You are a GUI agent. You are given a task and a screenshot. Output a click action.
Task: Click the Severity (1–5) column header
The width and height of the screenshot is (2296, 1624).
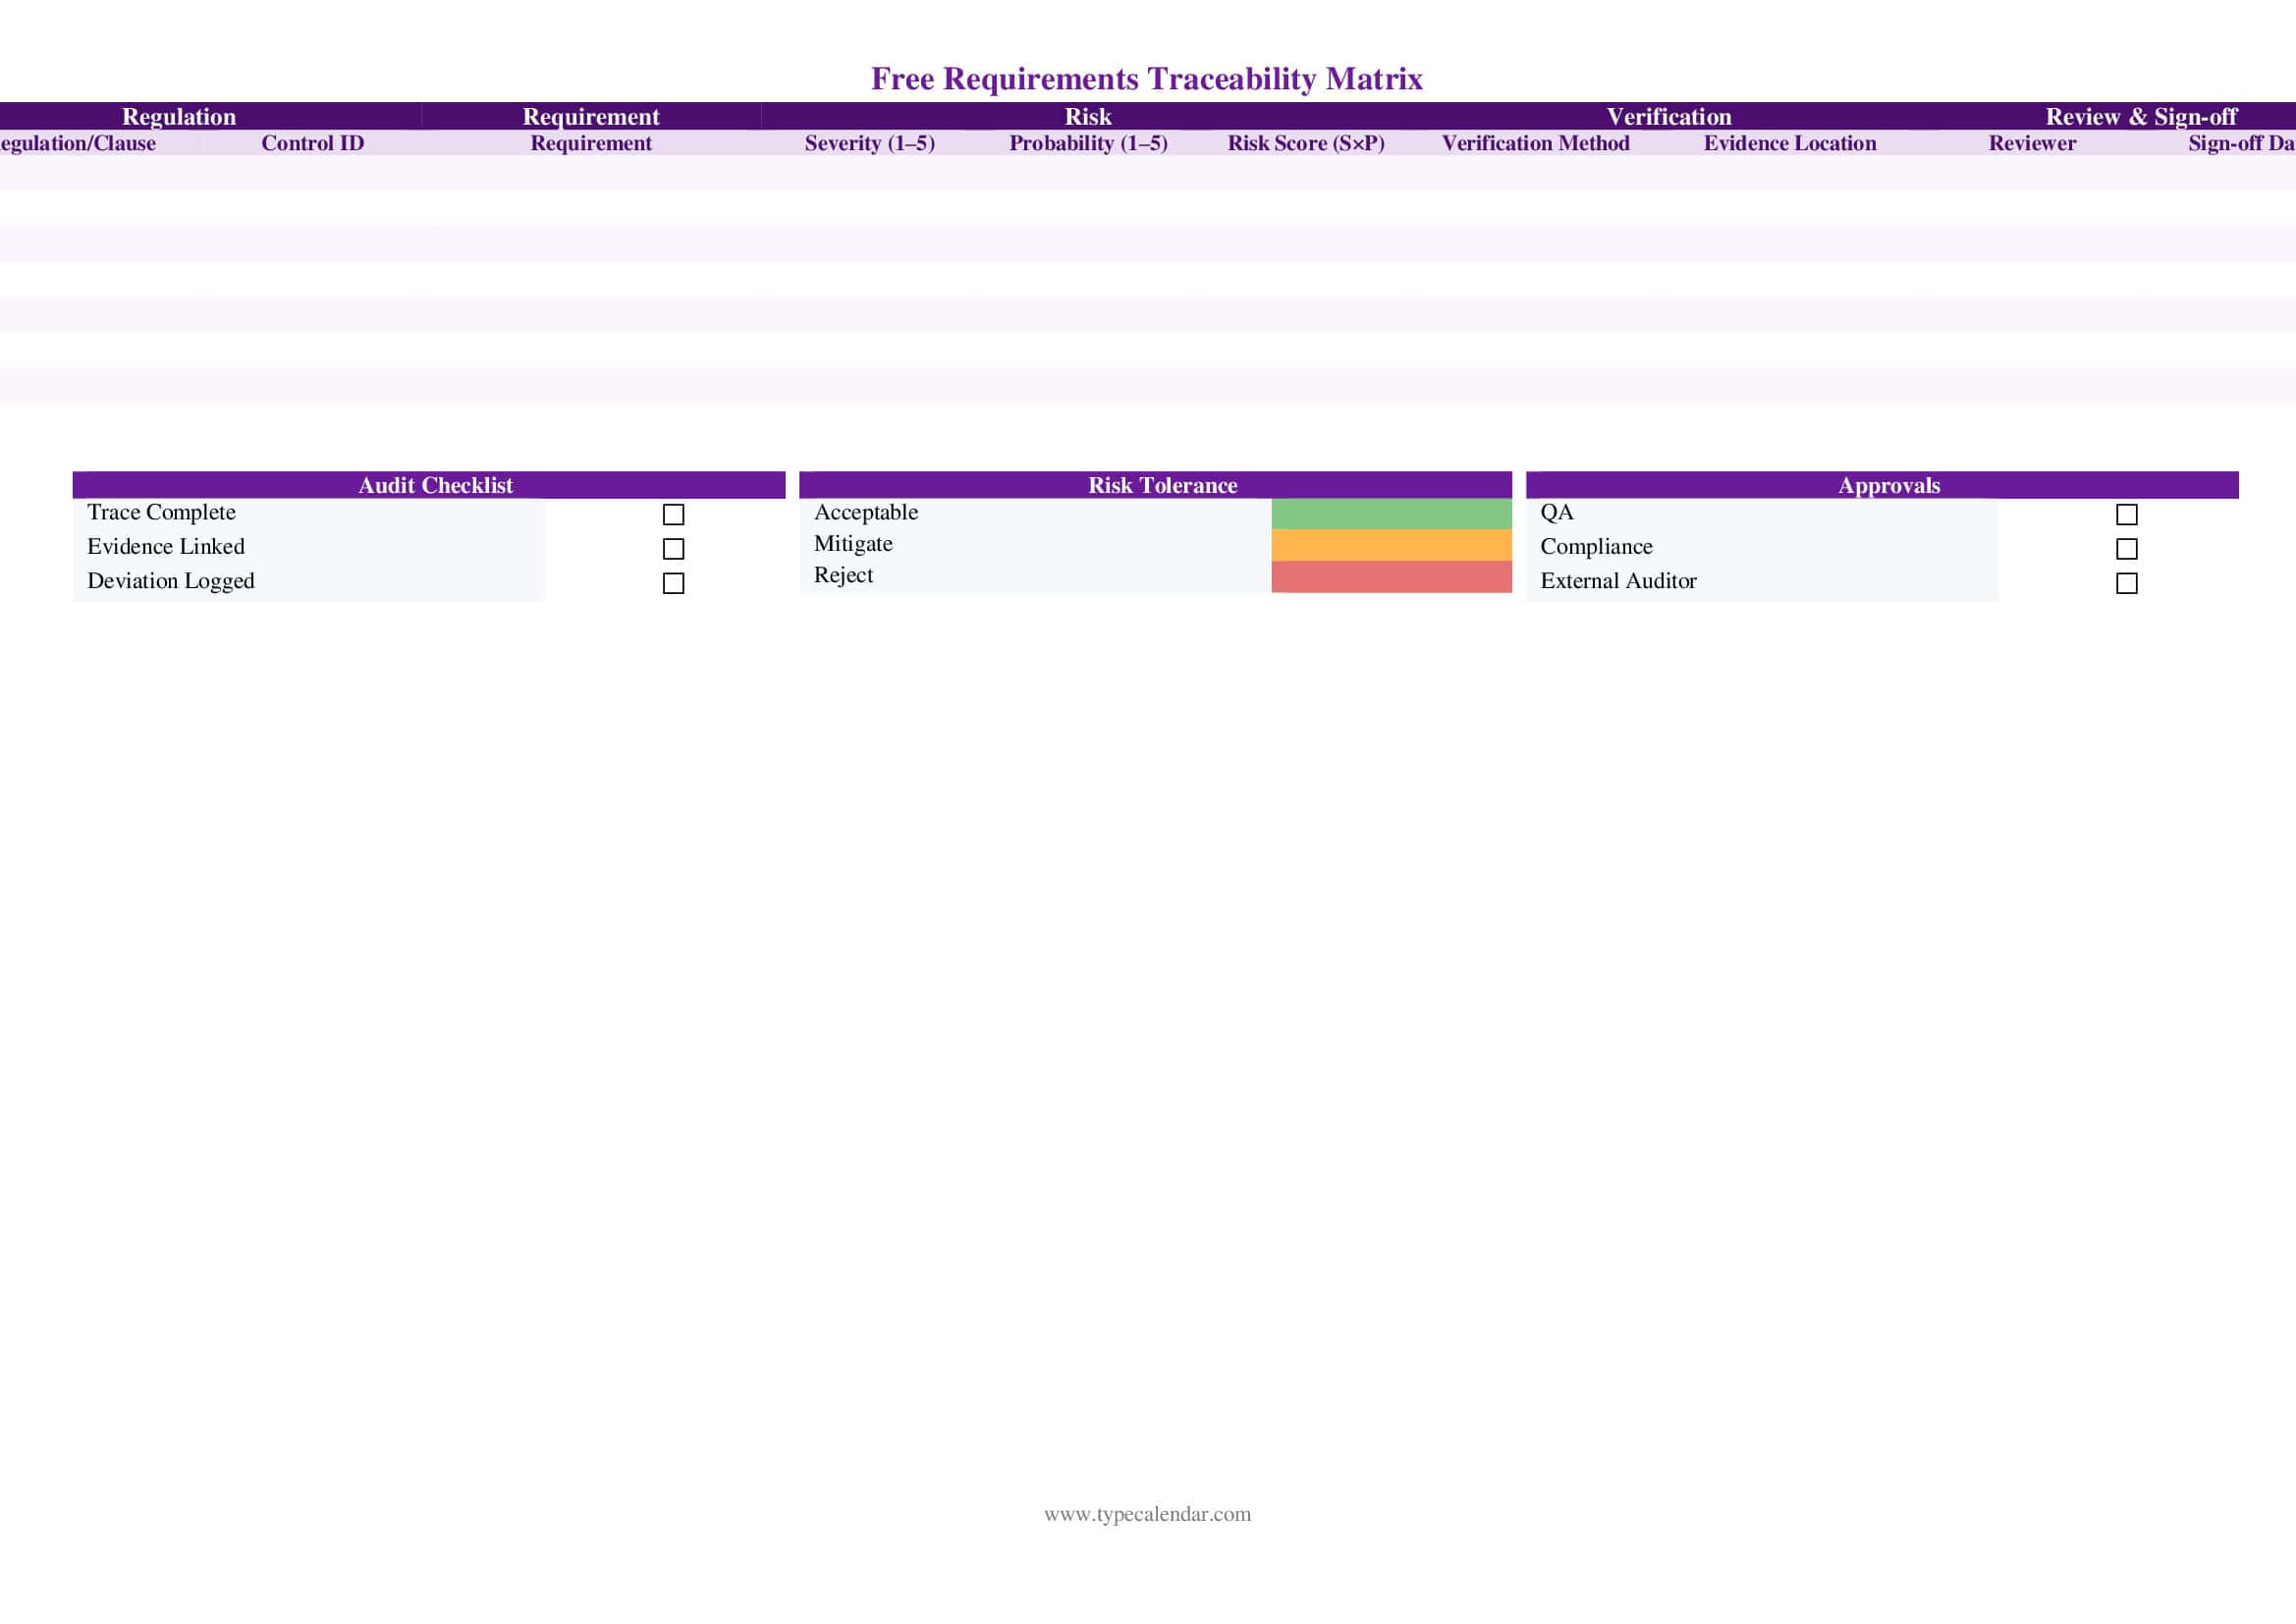870,143
